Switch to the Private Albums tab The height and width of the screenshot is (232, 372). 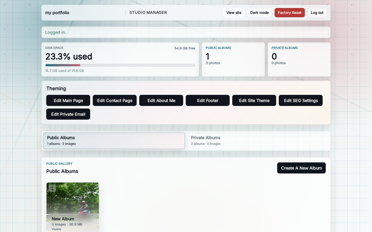pos(258,141)
